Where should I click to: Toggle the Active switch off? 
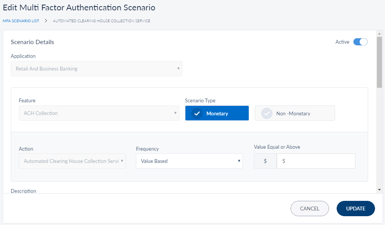coord(360,42)
